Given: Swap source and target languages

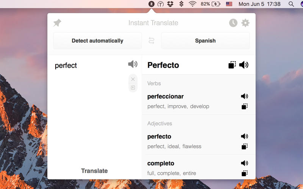Looking at the screenshot, I should pos(151,41).
